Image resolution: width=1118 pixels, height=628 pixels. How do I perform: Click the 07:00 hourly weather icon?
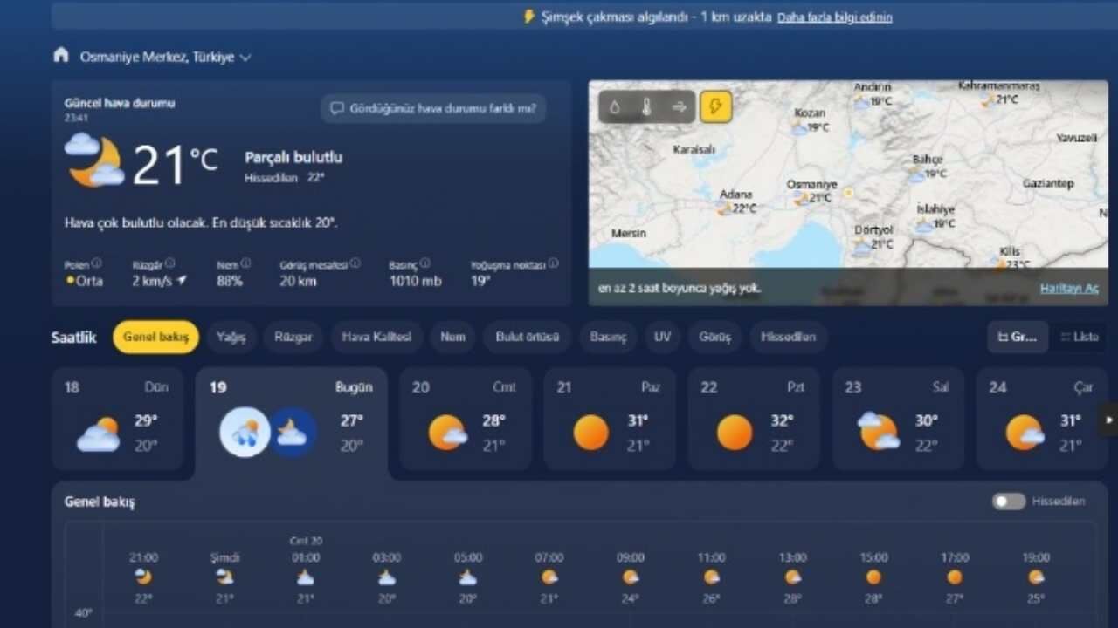(x=549, y=577)
